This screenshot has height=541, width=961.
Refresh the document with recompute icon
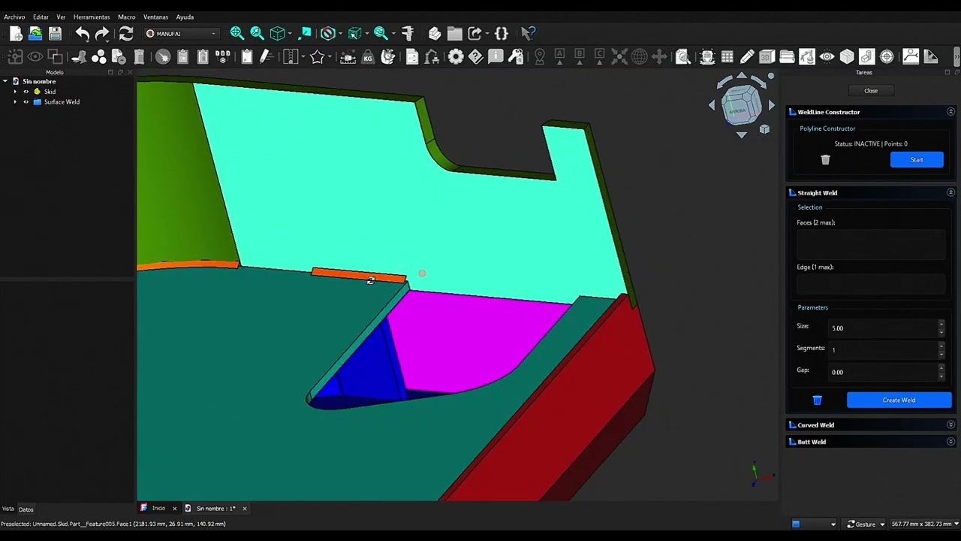click(125, 33)
